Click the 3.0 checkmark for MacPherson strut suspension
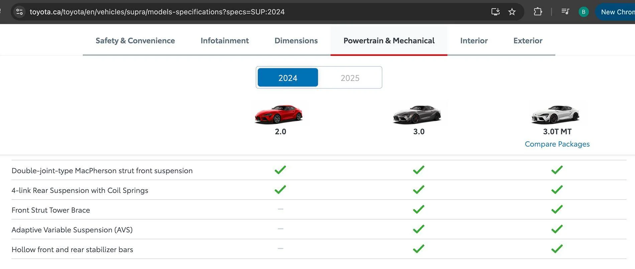The height and width of the screenshot is (269, 635). pyautogui.click(x=418, y=170)
